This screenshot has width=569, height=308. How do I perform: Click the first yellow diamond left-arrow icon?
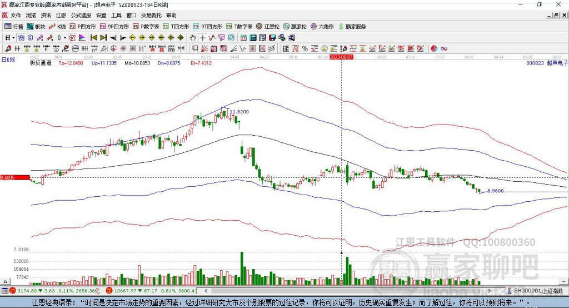(132, 38)
